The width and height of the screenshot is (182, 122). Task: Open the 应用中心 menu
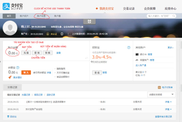coord(170,8)
